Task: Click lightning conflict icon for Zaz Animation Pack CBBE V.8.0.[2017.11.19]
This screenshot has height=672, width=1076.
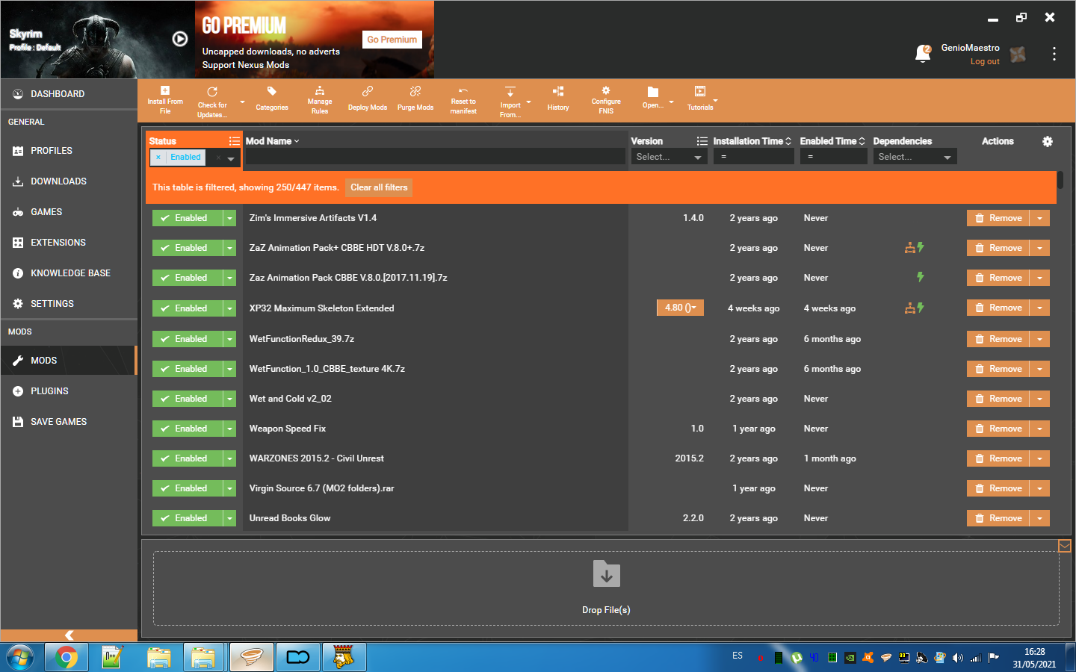Action: (x=921, y=277)
